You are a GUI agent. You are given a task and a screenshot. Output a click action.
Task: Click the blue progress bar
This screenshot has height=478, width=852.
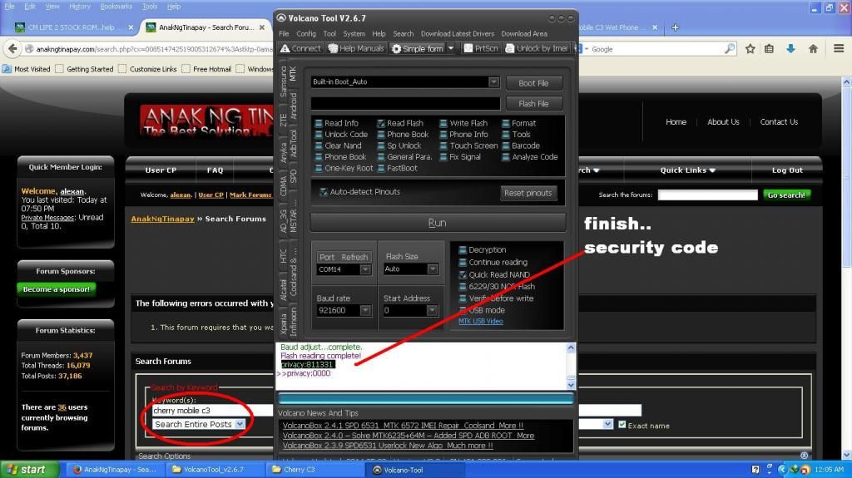tap(425, 399)
